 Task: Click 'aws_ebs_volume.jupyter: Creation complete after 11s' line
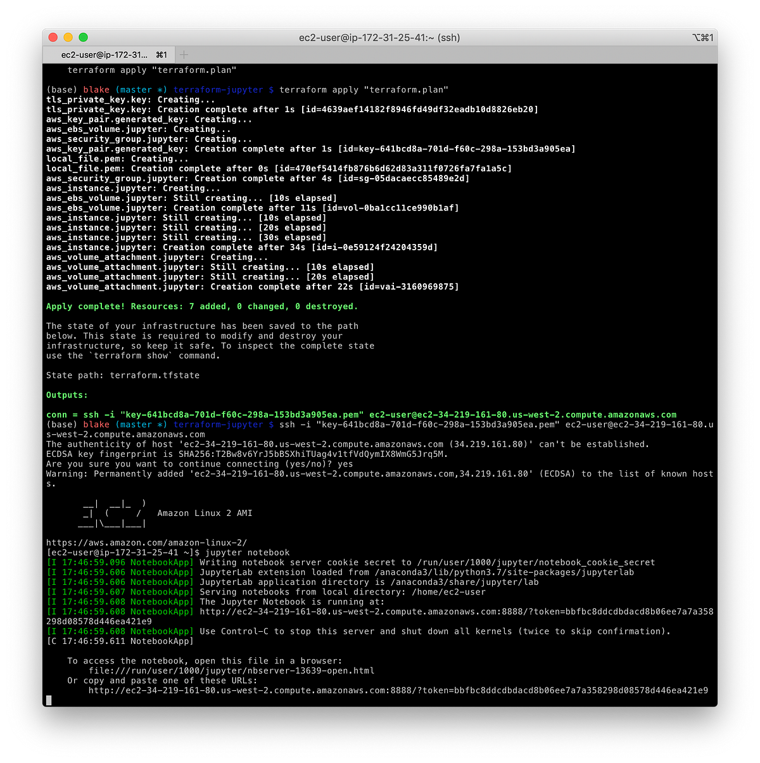(x=253, y=208)
